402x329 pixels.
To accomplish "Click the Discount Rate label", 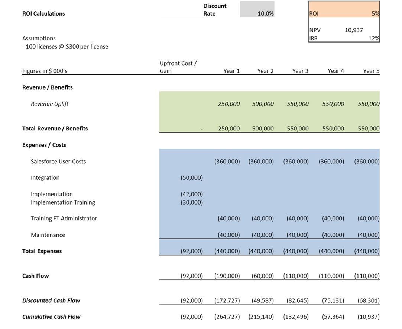I will pos(215,10).
